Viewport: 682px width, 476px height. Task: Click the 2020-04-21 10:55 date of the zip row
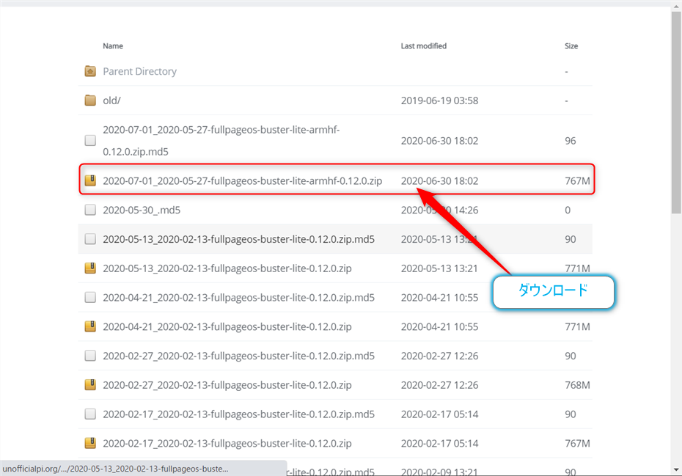439,327
